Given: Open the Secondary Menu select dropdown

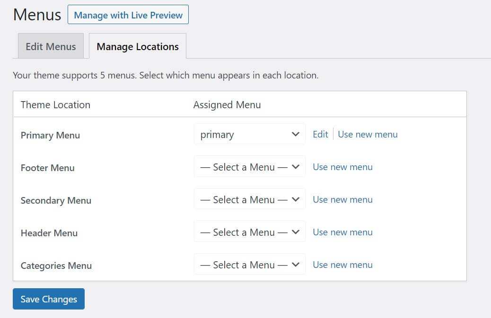Looking at the screenshot, I should (x=249, y=199).
